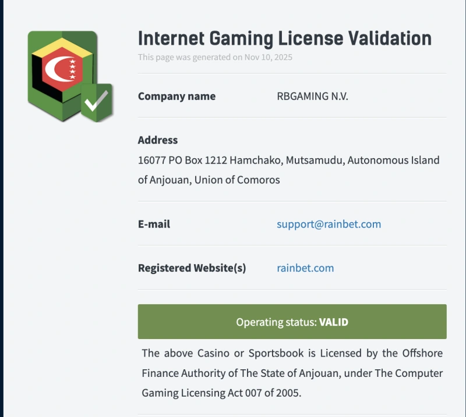Click the Registered Website(s) label
Viewport: 466px width, 417px height.
(x=192, y=268)
